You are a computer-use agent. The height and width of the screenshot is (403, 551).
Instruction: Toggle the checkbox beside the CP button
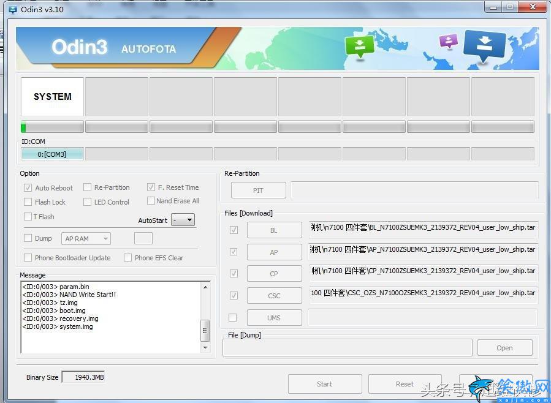tap(234, 273)
